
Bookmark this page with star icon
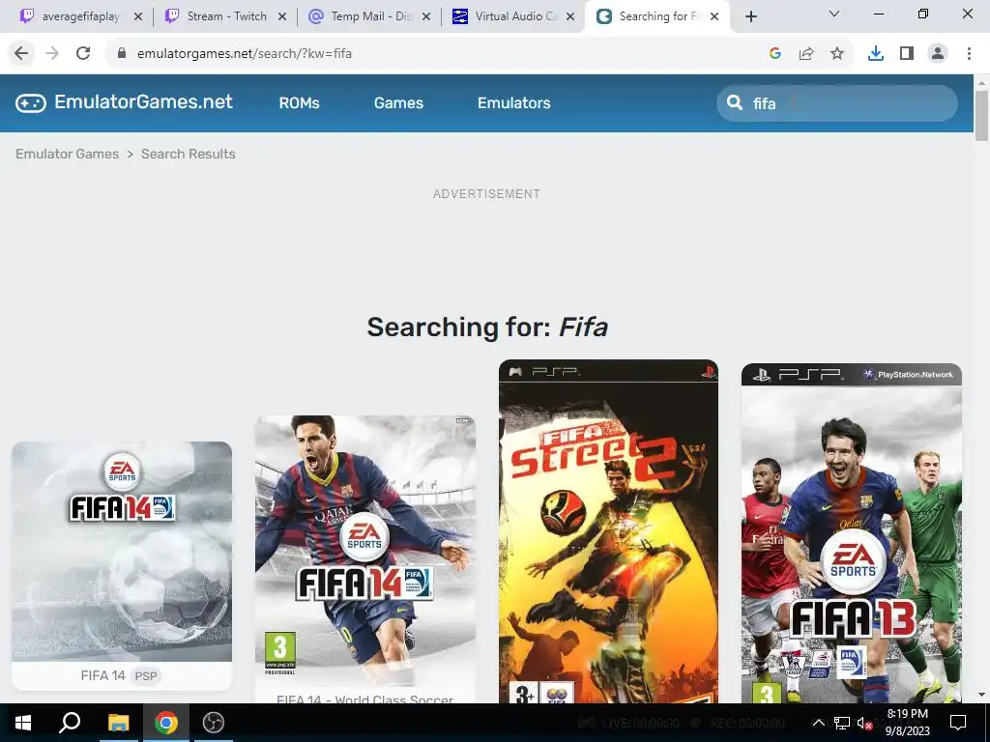(837, 54)
